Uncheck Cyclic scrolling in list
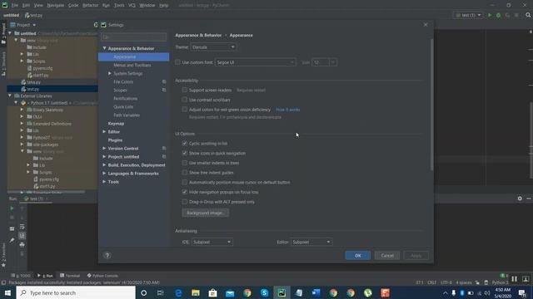Screen dimensions: 533x299 [x=185, y=144]
